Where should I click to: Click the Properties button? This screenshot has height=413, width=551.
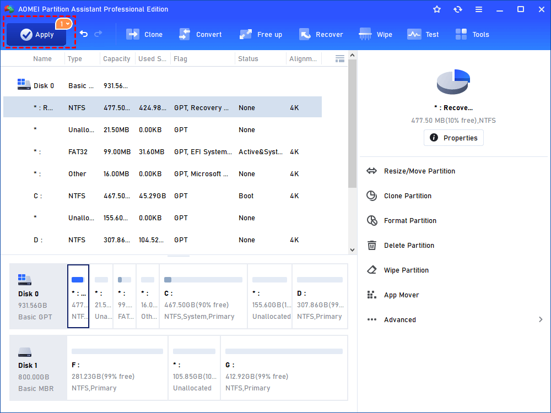[453, 138]
